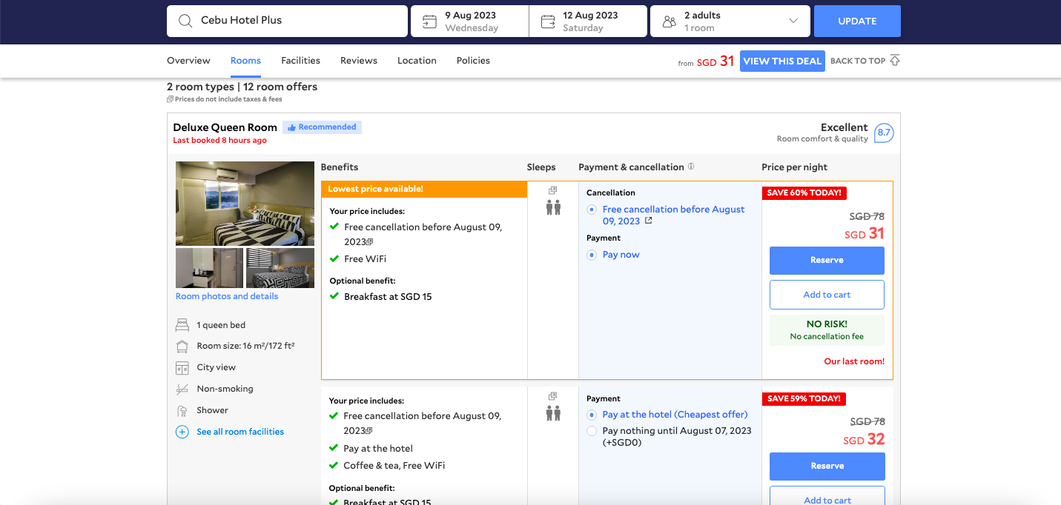This screenshot has height=505, width=1061.
Task: Click the Back to top arrow icon
Action: click(895, 61)
